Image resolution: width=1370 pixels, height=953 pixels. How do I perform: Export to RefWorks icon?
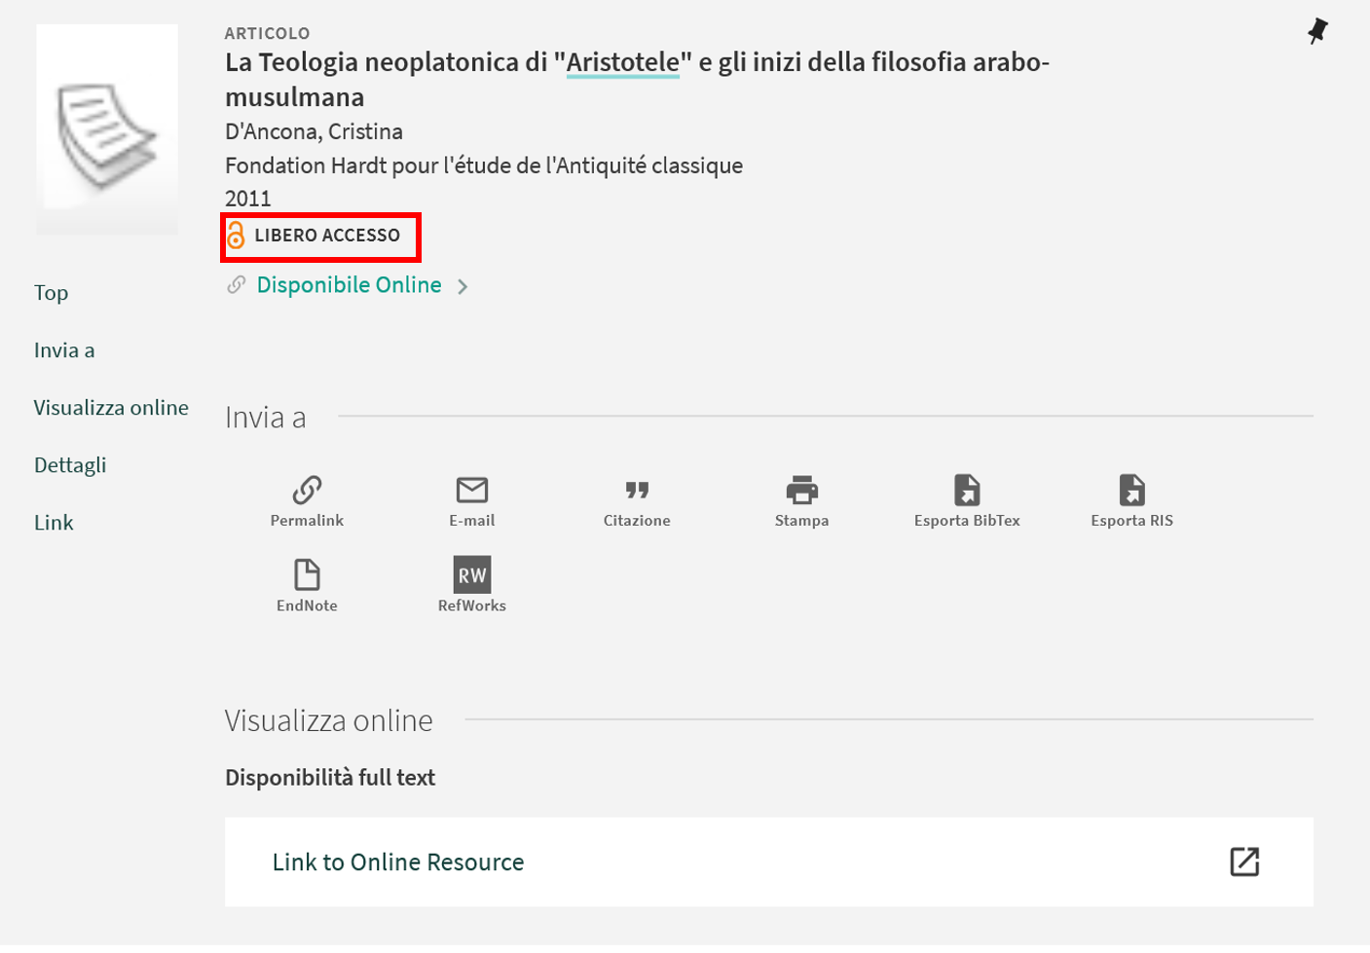[x=471, y=574]
